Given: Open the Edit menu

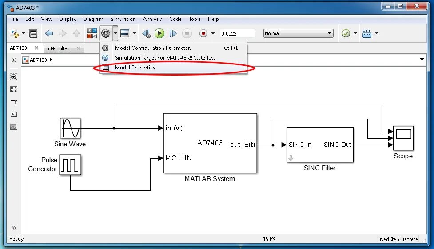Looking at the screenshot, I should click(x=30, y=19).
